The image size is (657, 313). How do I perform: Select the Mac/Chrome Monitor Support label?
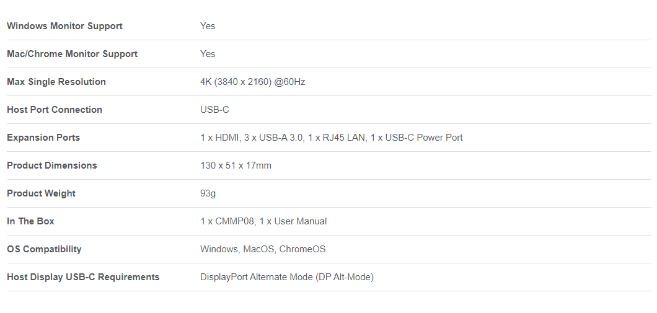pyautogui.click(x=72, y=54)
